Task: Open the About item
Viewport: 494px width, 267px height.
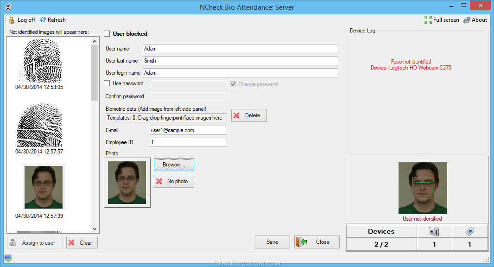Action: [475, 20]
